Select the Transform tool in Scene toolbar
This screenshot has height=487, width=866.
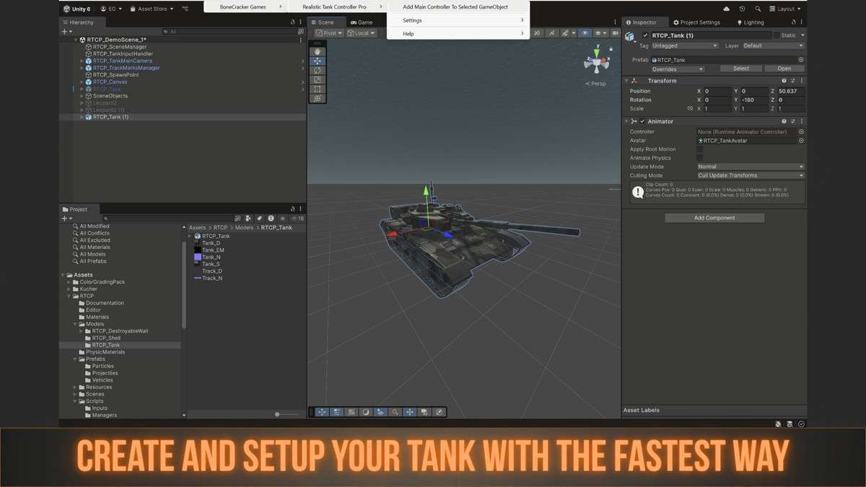click(x=318, y=99)
